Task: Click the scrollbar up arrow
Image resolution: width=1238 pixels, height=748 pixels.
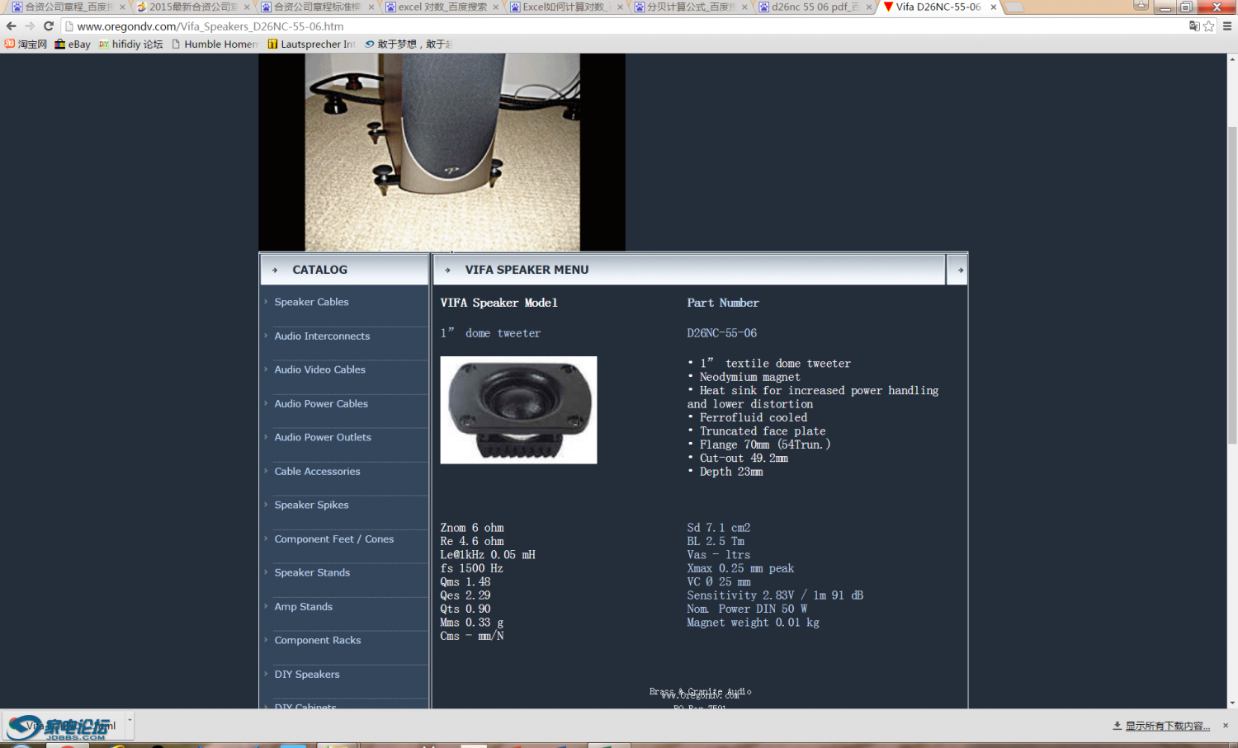Action: pyautogui.click(x=1232, y=59)
